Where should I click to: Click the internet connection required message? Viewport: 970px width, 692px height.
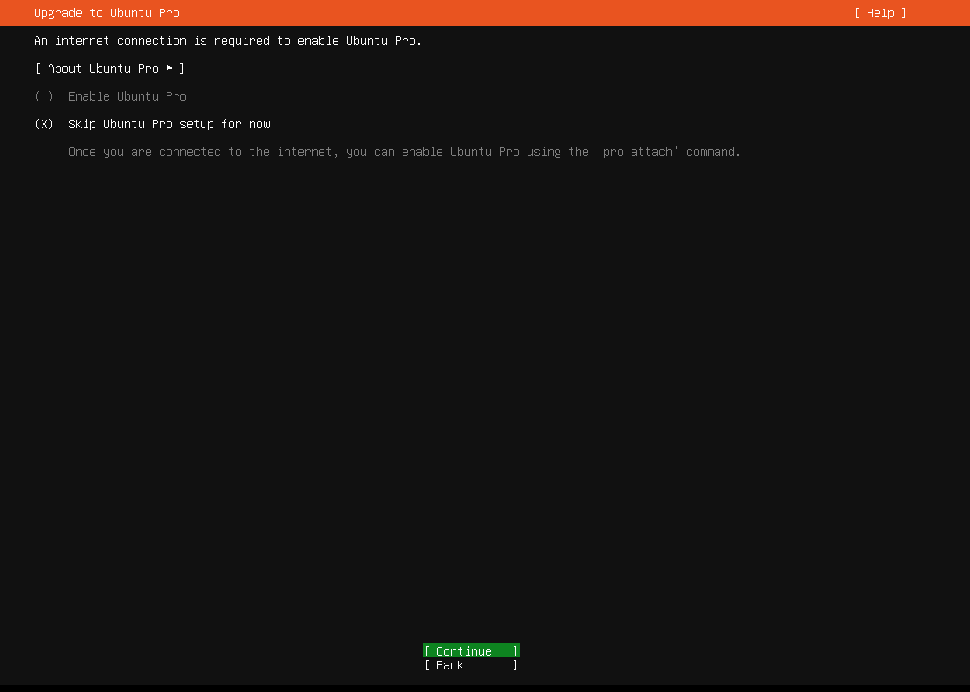(x=227, y=41)
